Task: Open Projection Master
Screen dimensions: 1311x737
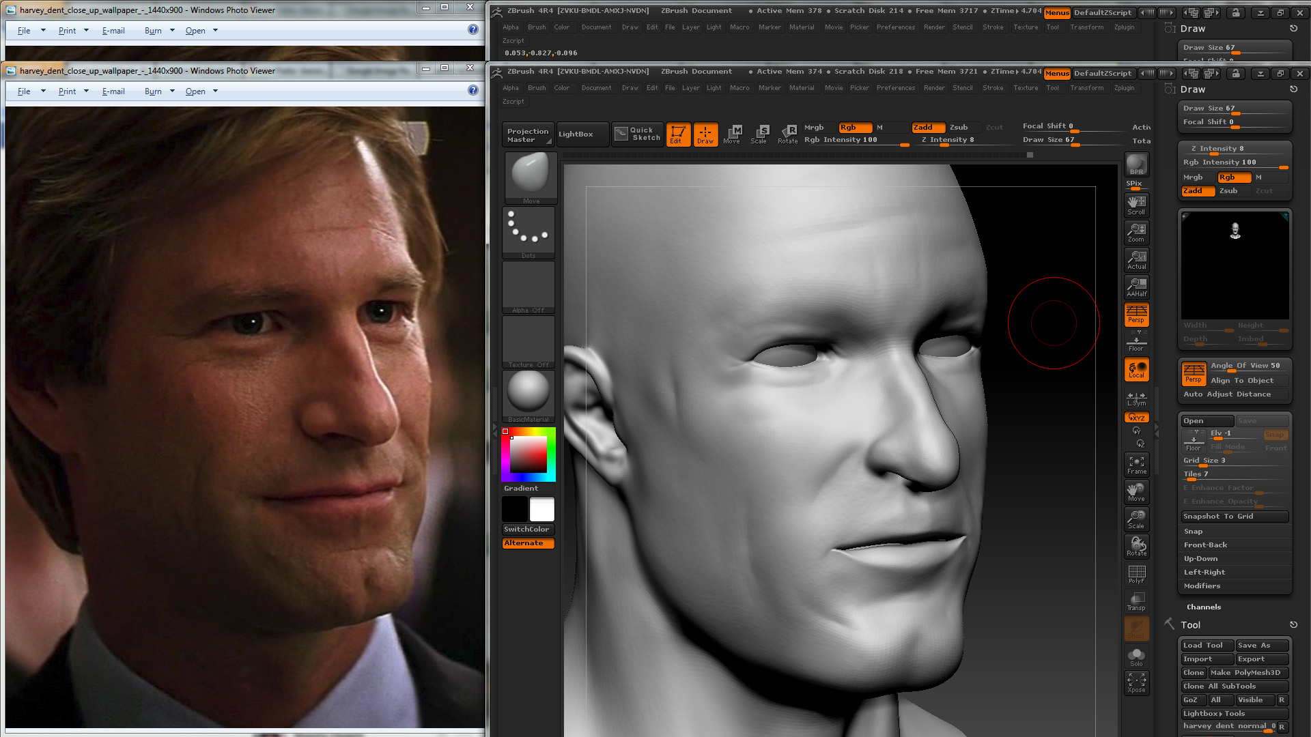Action: (x=528, y=134)
